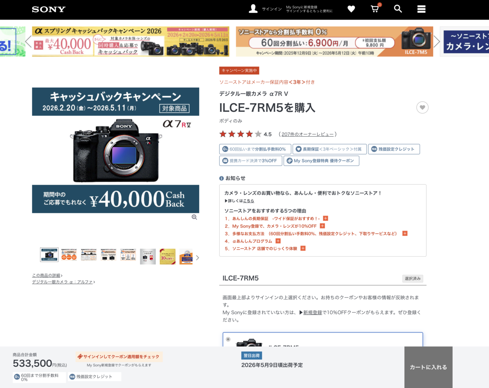Click カートに入れる button
This screenshot has width=489, height=388.
tap(428, 367)
